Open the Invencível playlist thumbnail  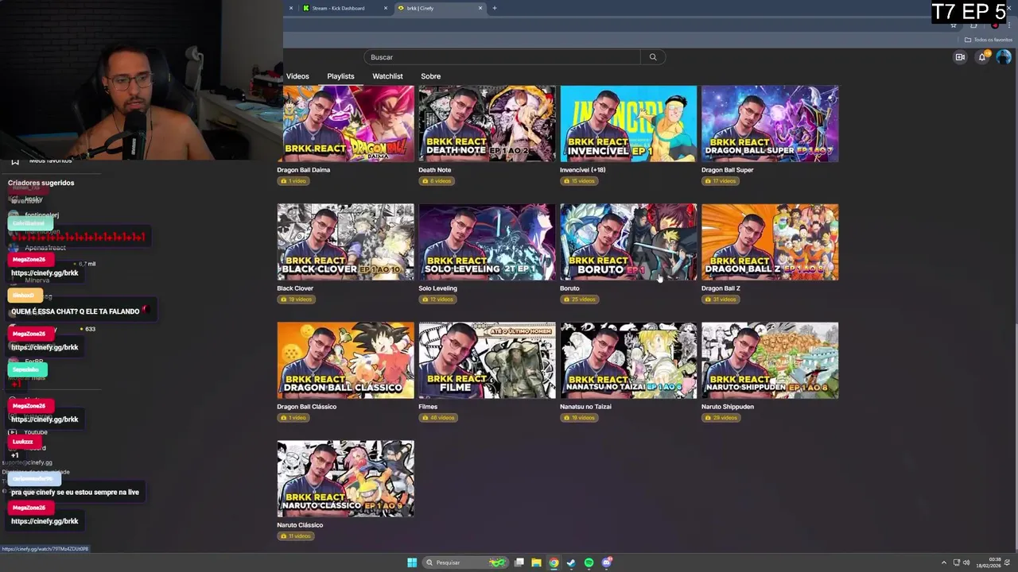[x=628, y=124]
